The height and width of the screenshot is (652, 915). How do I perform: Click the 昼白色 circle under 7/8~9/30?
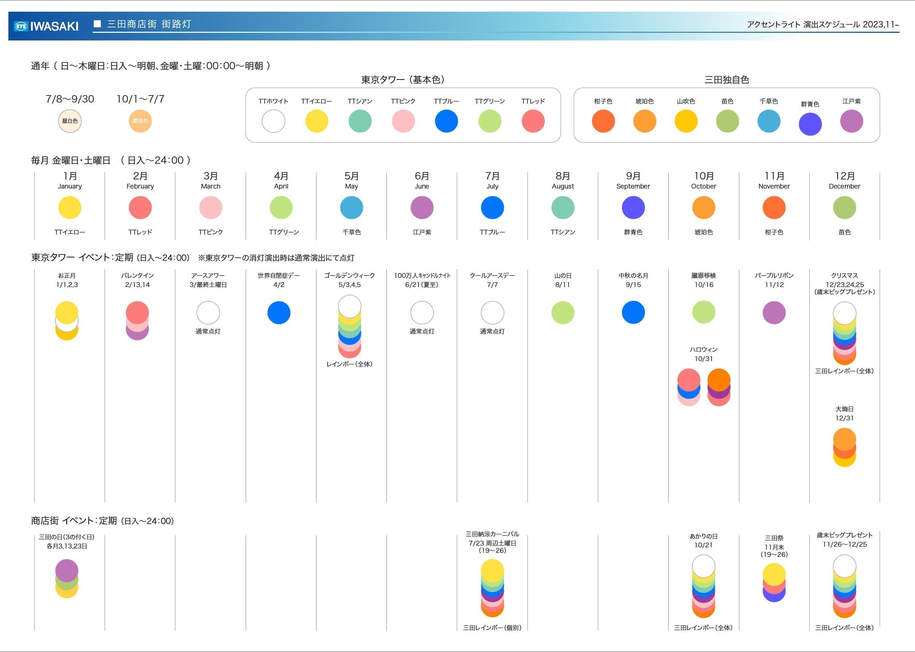coord(70,121)
